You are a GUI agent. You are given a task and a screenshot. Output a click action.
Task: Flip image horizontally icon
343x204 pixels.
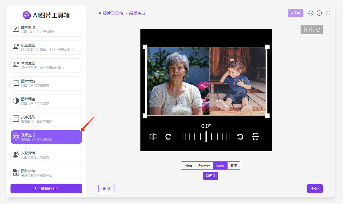[153, 137]
